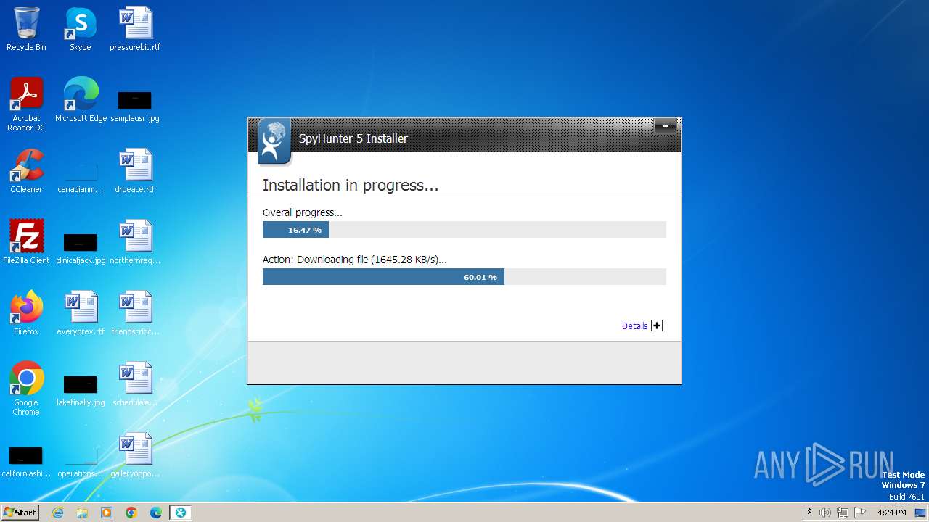Select the northernreq... document icon

tap(135, 242)
